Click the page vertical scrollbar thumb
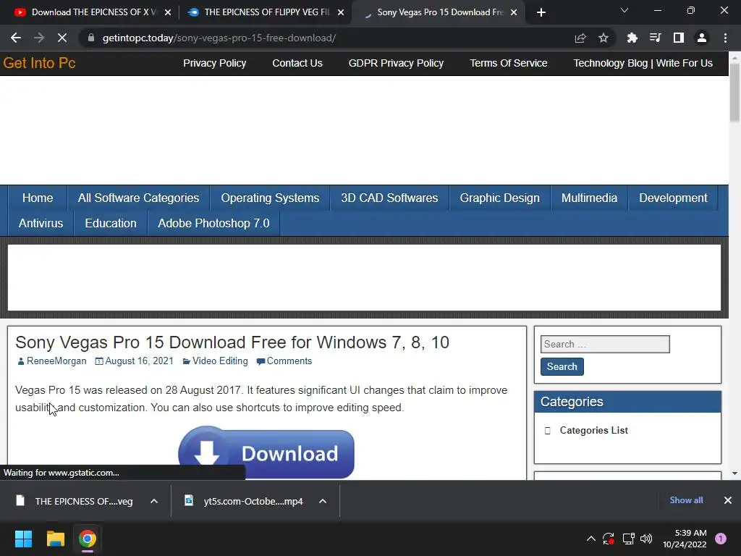This screenshot has height=556, width=741. click(734, 92)
